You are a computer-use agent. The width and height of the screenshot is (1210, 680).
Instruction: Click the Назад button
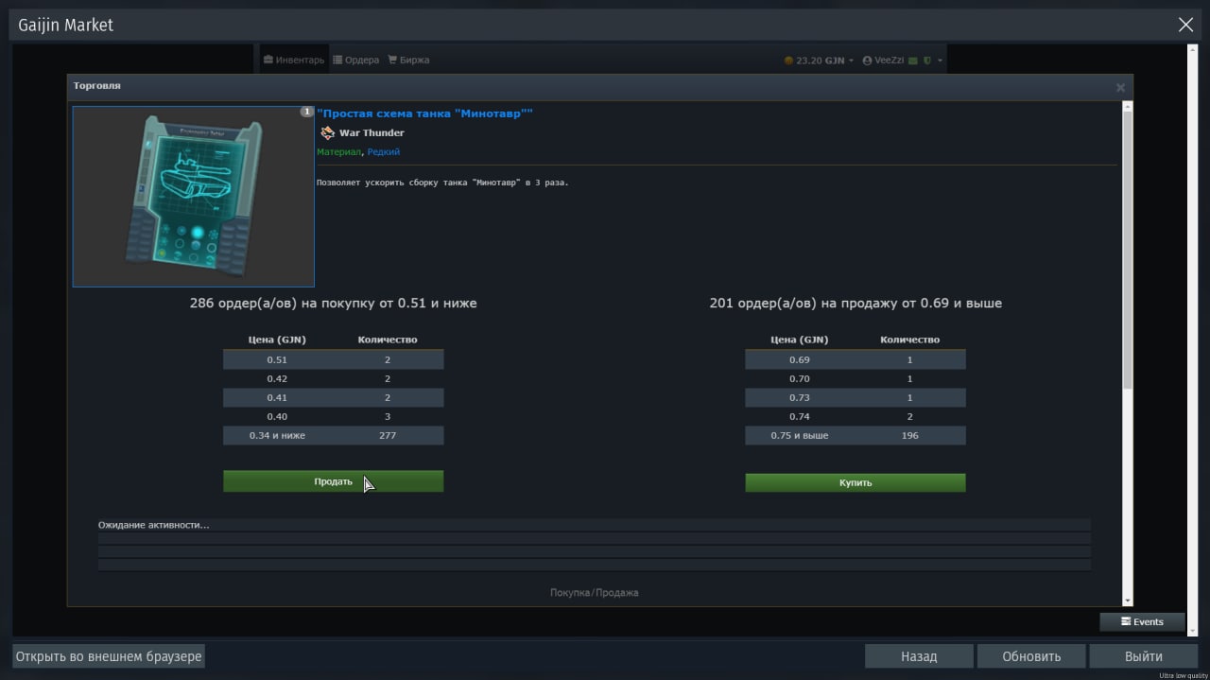919,655
